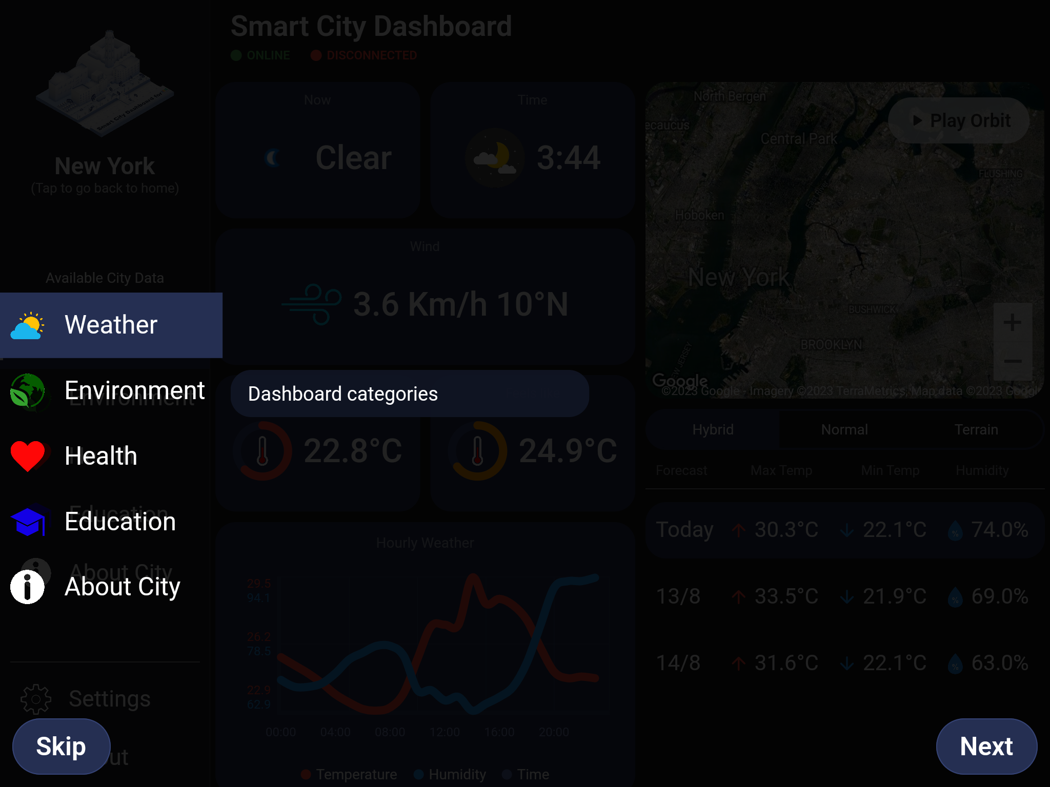Viewport: 1050px width, 787px height.
Task: Click the Education graduation cap icon
Action: (28, 521)
